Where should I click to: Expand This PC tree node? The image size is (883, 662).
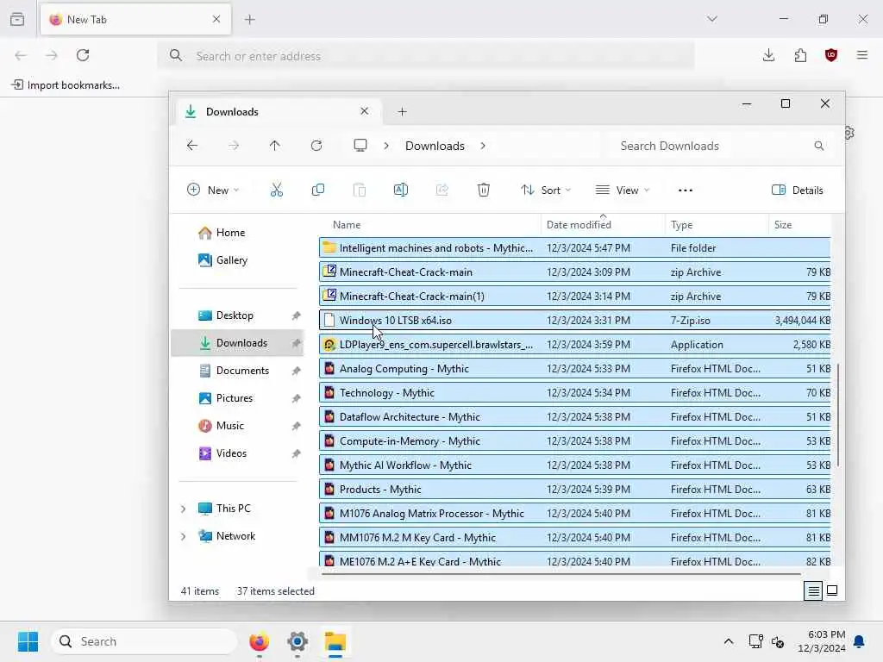click(183, 509)
